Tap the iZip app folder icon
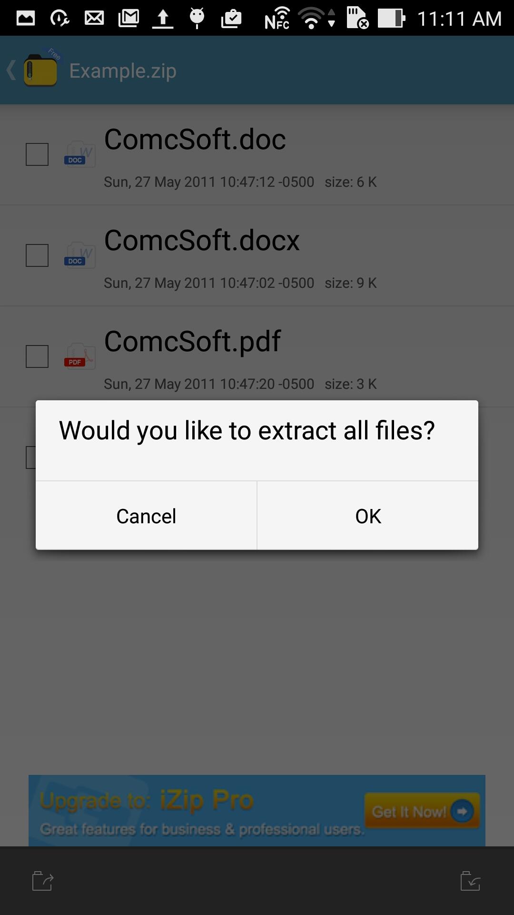Screen dimensions: 514x915 tap(41, 71)
